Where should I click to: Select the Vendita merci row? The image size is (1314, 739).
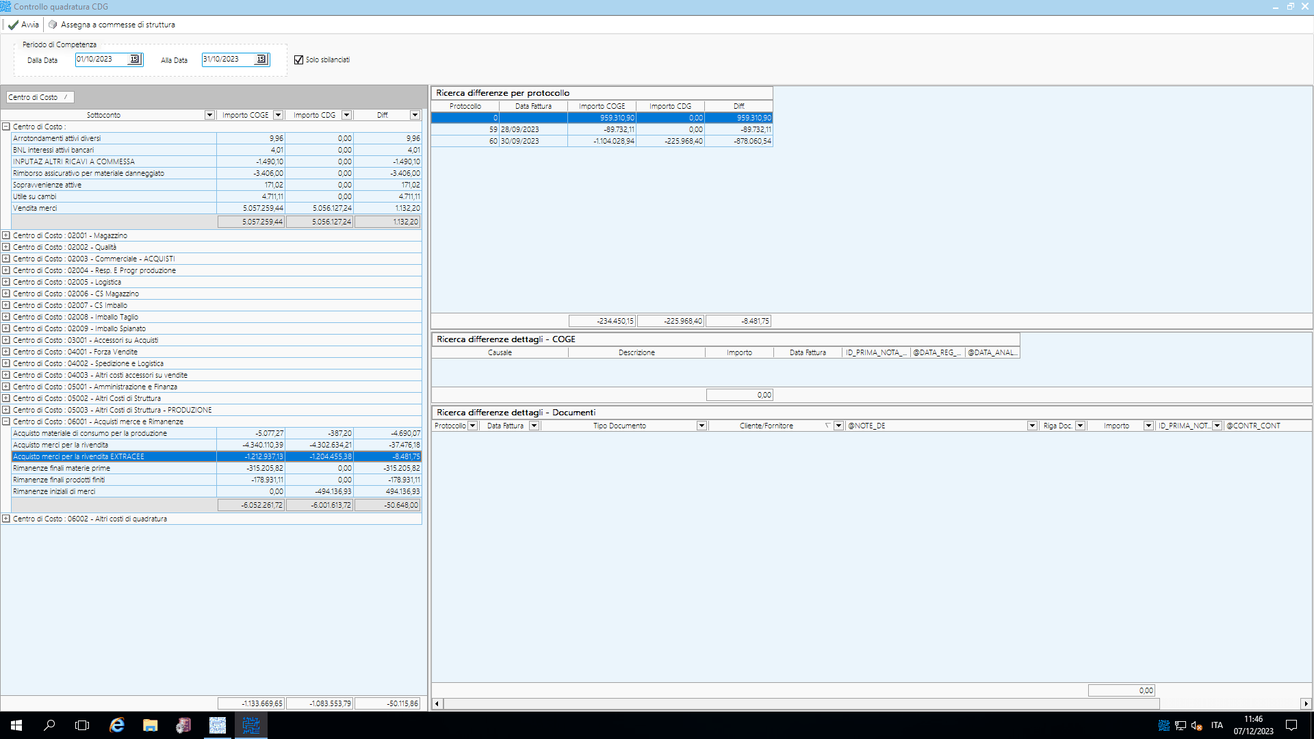[216, 208]
